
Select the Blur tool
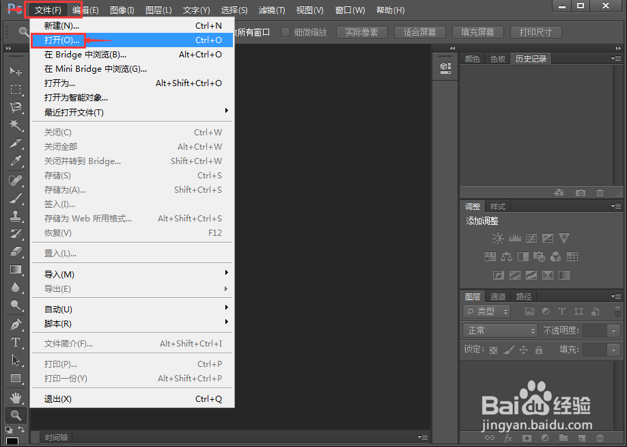click(x=16, y=287)
